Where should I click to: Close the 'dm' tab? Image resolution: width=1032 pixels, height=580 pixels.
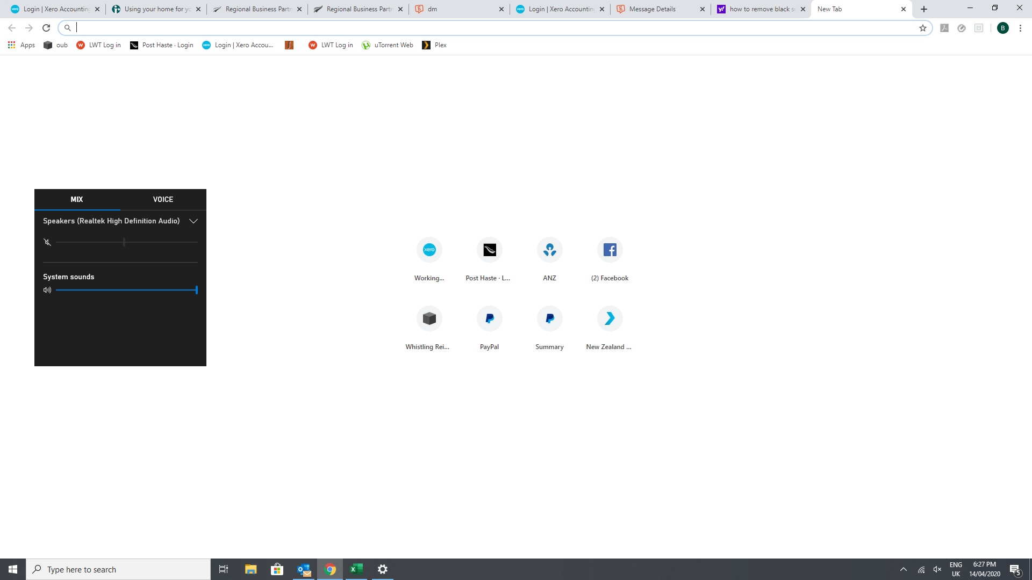[x=501, y=9]
